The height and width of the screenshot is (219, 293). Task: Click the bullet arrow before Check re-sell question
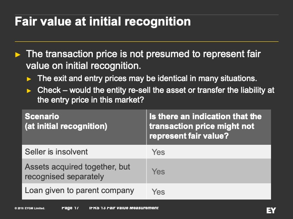tap(29, 91)
